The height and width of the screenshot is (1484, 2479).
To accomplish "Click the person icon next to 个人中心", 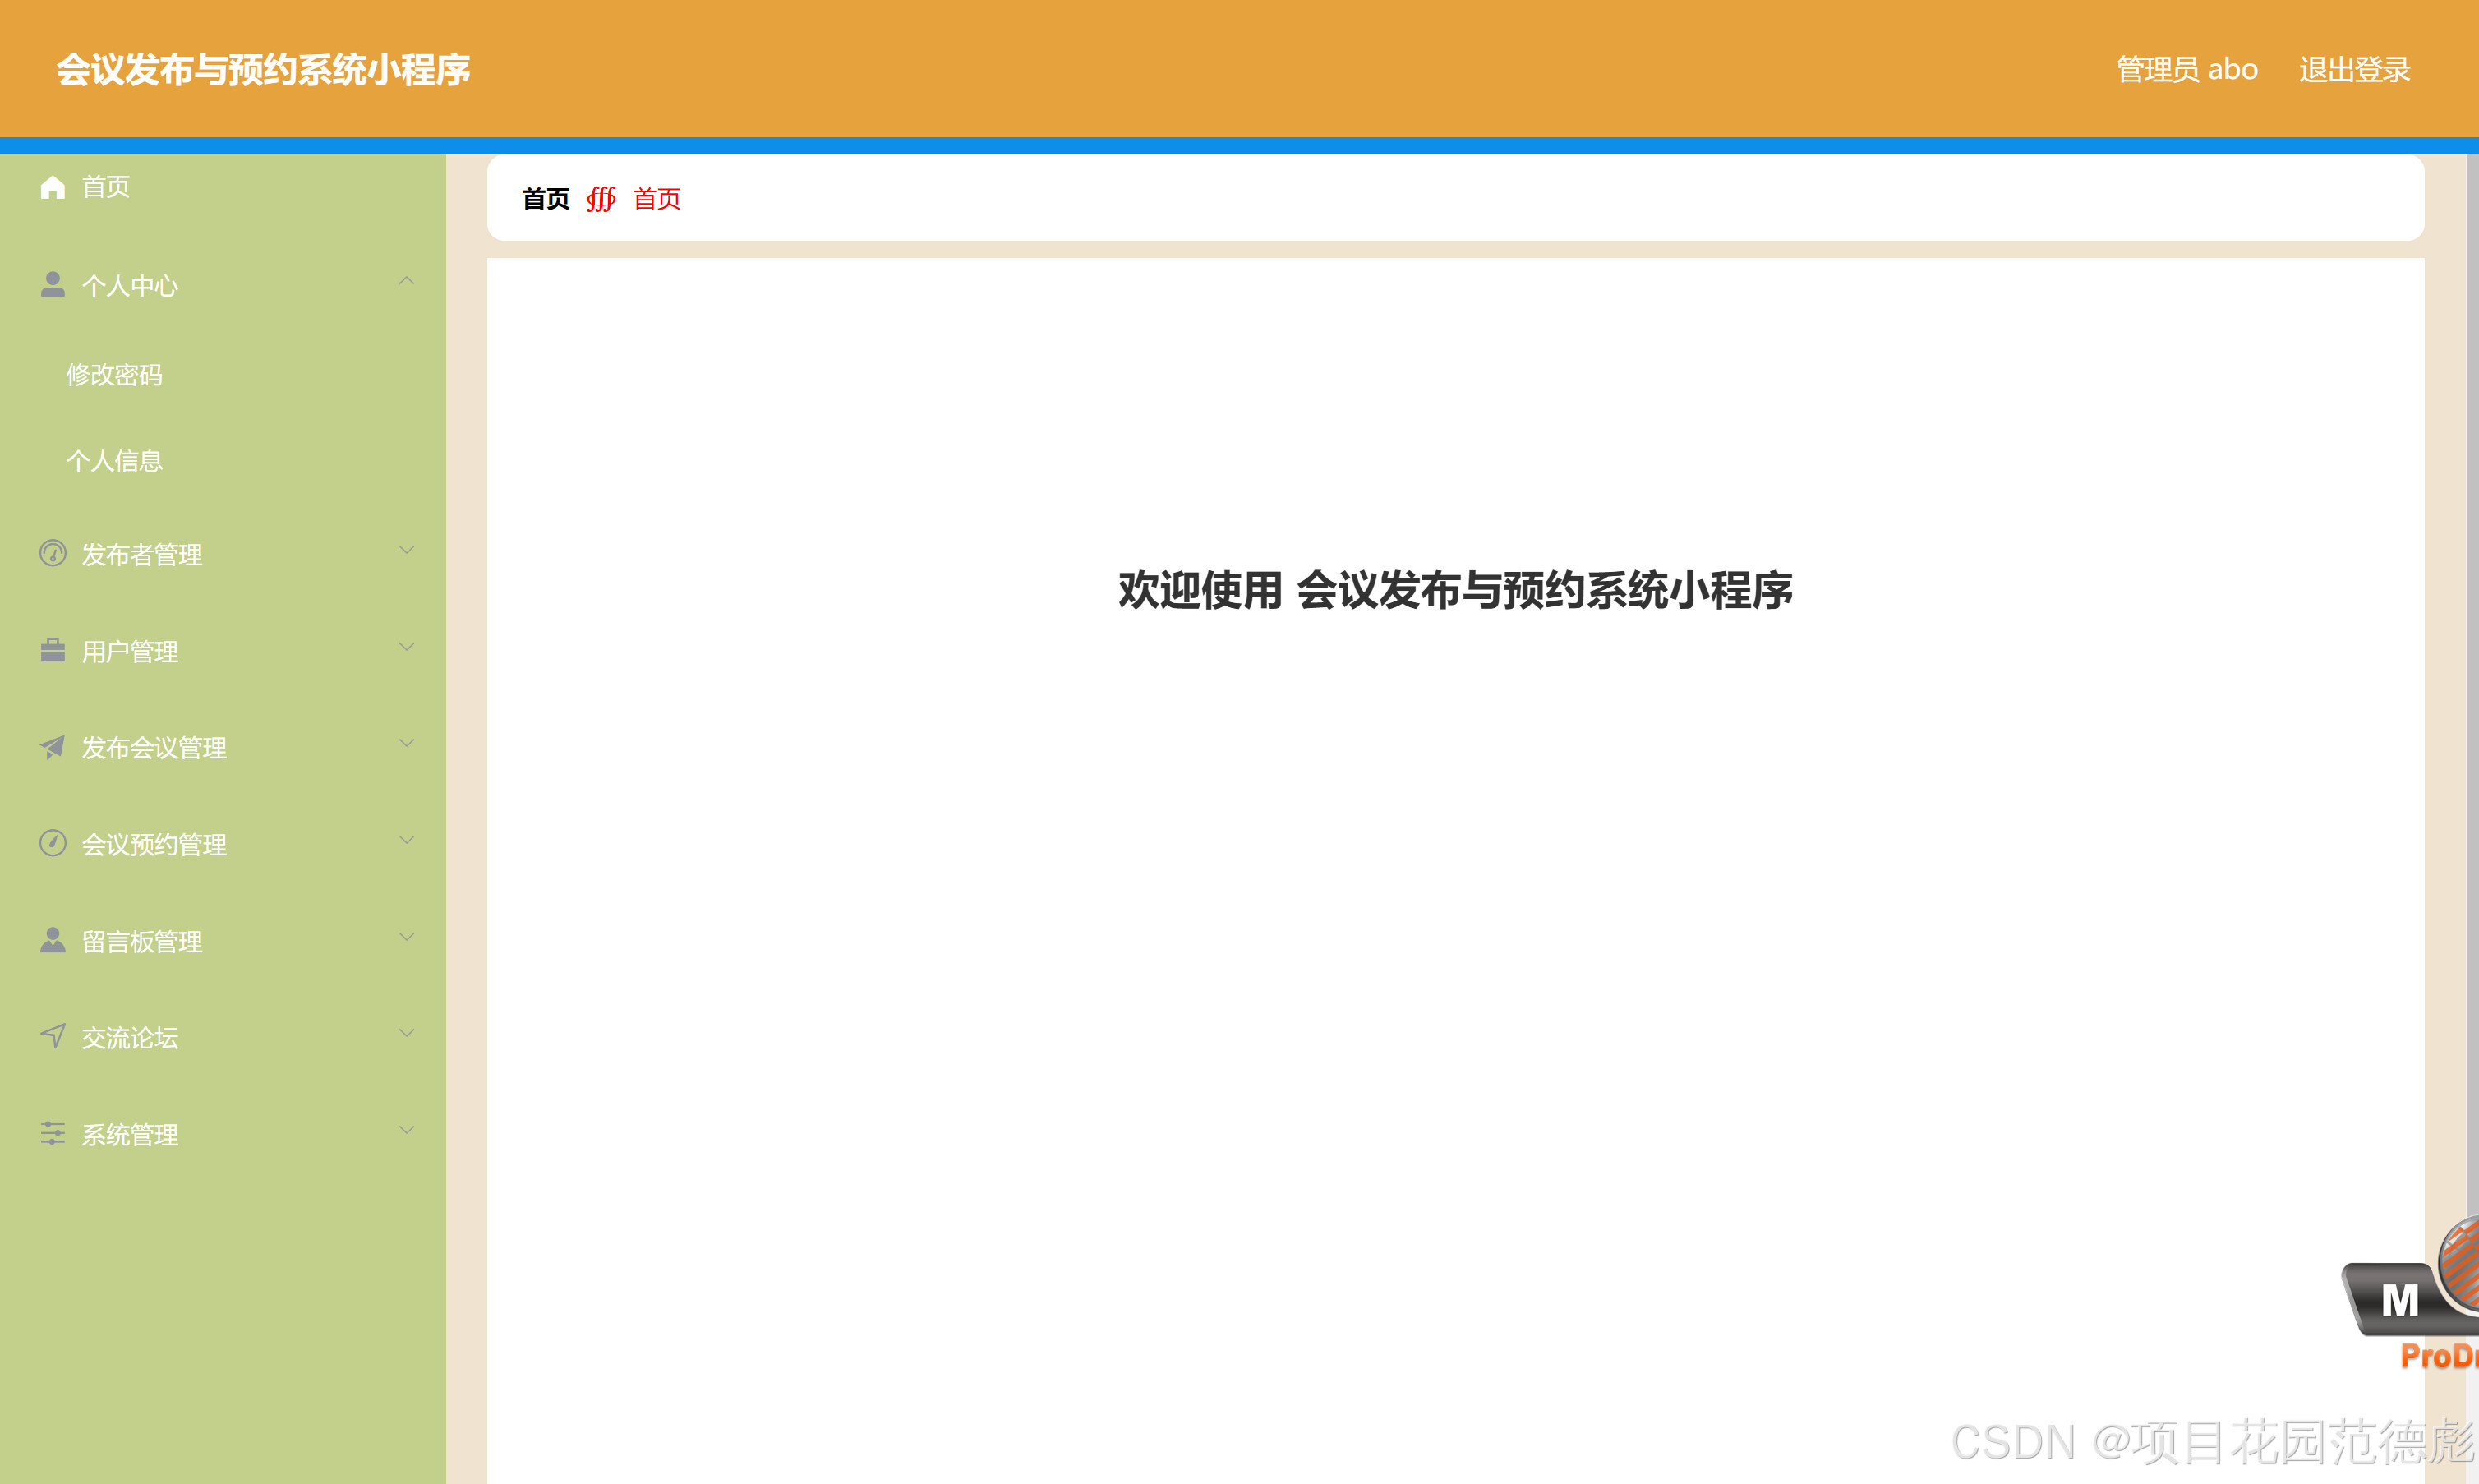I will click(x=52, y=284).
